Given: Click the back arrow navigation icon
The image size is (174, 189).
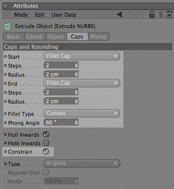Looking at the screenshot, I should tap(120, 15).
